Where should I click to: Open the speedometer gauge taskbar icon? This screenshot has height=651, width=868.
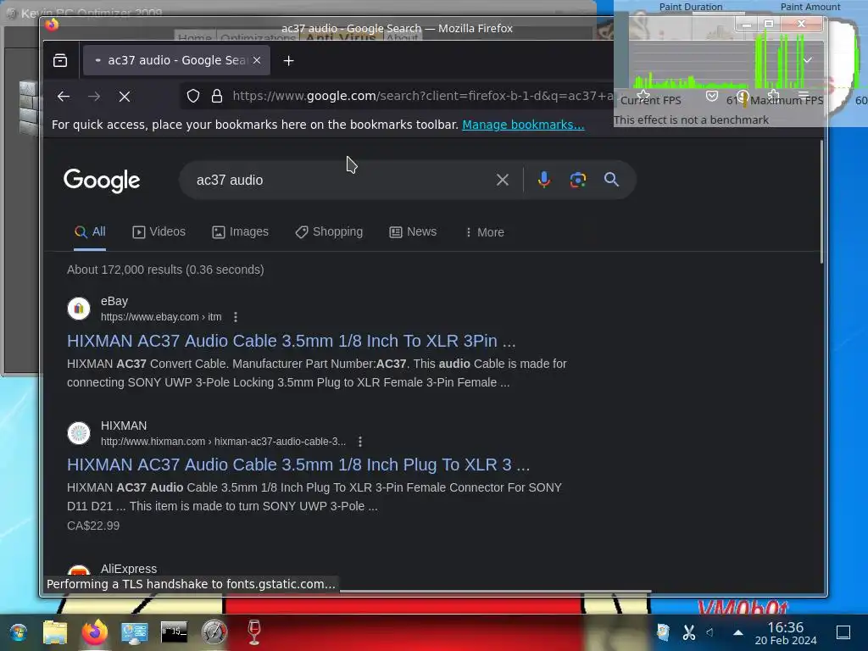click(214, 632)
